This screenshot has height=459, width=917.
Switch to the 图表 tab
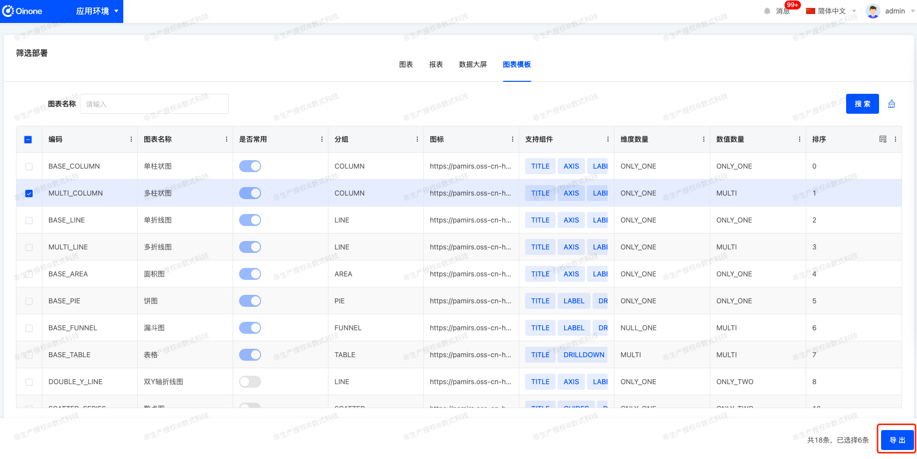(x=406, y=64)
